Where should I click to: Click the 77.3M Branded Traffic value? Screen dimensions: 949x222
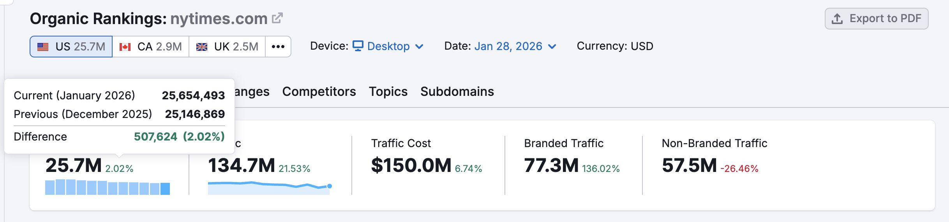pyautogui.click(x=551, y=165)
